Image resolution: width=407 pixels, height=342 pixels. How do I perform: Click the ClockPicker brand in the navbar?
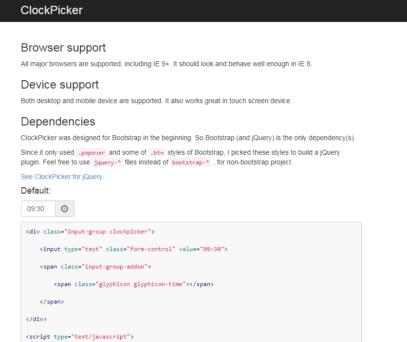[51, 10]
